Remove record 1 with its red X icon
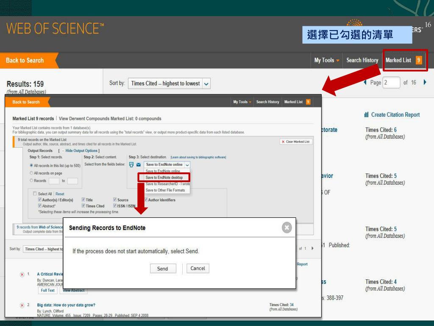 22,275
